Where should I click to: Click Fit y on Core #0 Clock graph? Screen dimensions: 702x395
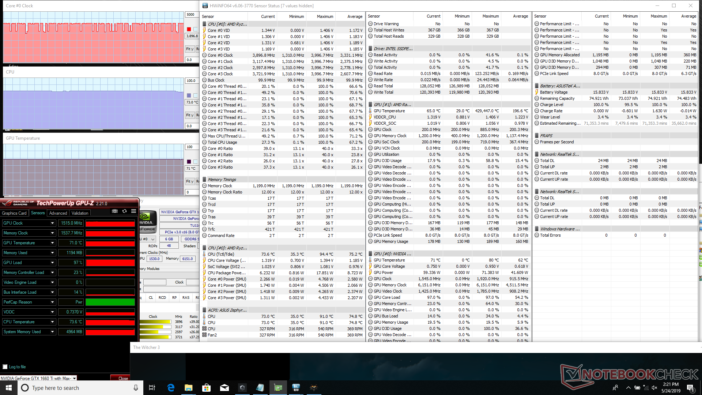point(189,49)
